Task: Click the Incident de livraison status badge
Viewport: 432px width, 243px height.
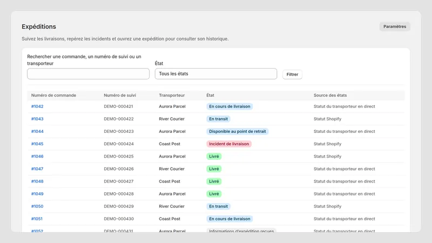Action: (229, 144)
